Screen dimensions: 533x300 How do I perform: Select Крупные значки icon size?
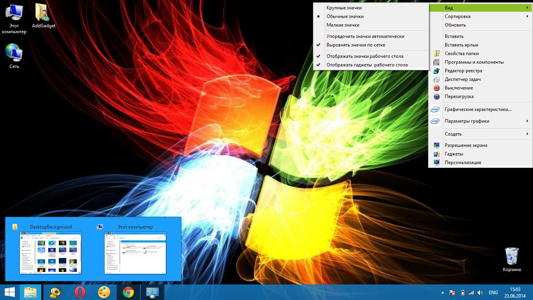coord(371,8)
